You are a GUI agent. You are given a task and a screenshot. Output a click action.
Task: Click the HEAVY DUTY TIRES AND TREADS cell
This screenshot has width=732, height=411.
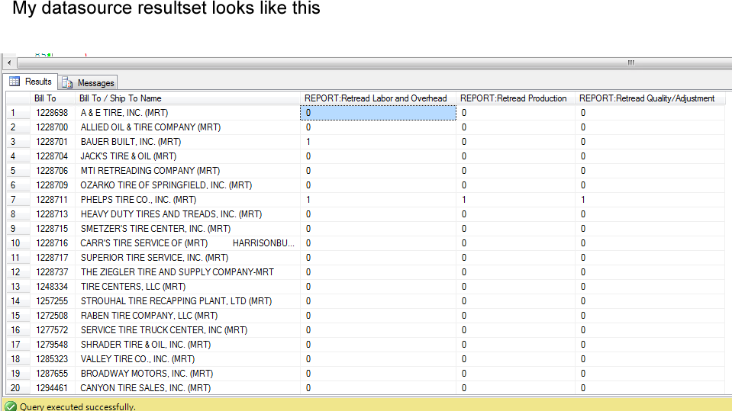(x=188, y=214)
